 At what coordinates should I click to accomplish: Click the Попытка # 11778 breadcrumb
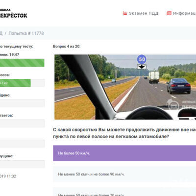tap(26, 33)
